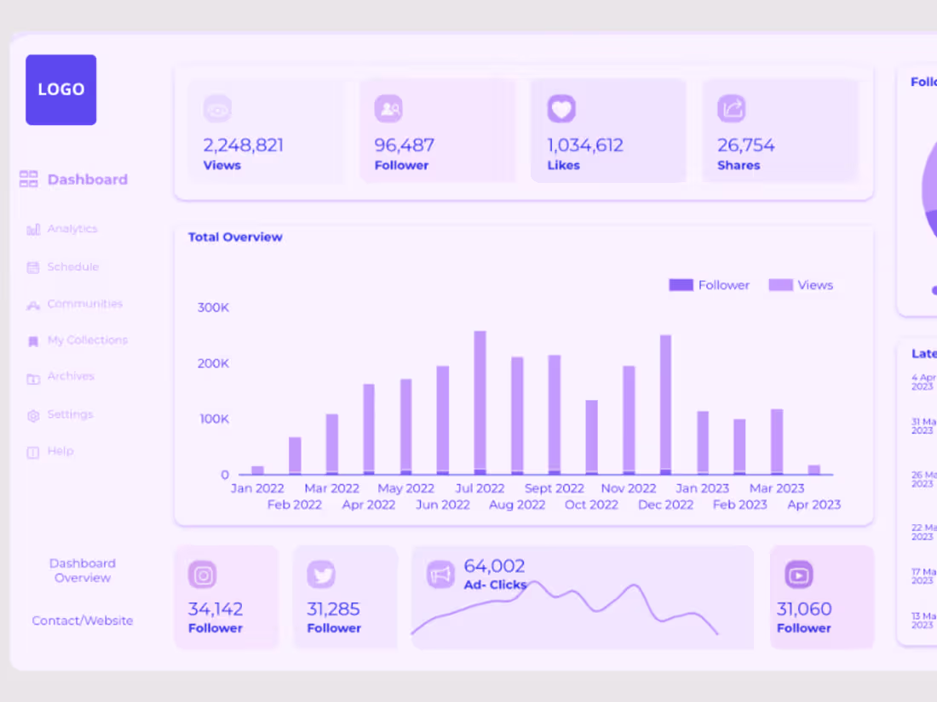Image resolution: width=937 pixels, height=702 pixels.
Task: Click the megaphone icon on the Ad-Clicks card
Action: [x=440, y=575]
